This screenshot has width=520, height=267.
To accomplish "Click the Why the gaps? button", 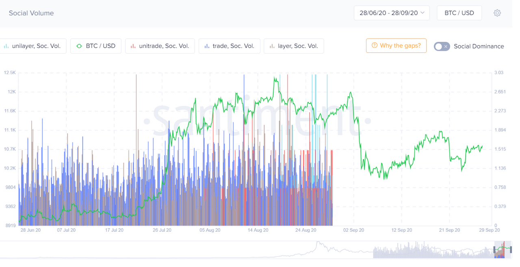I will 396,46.
